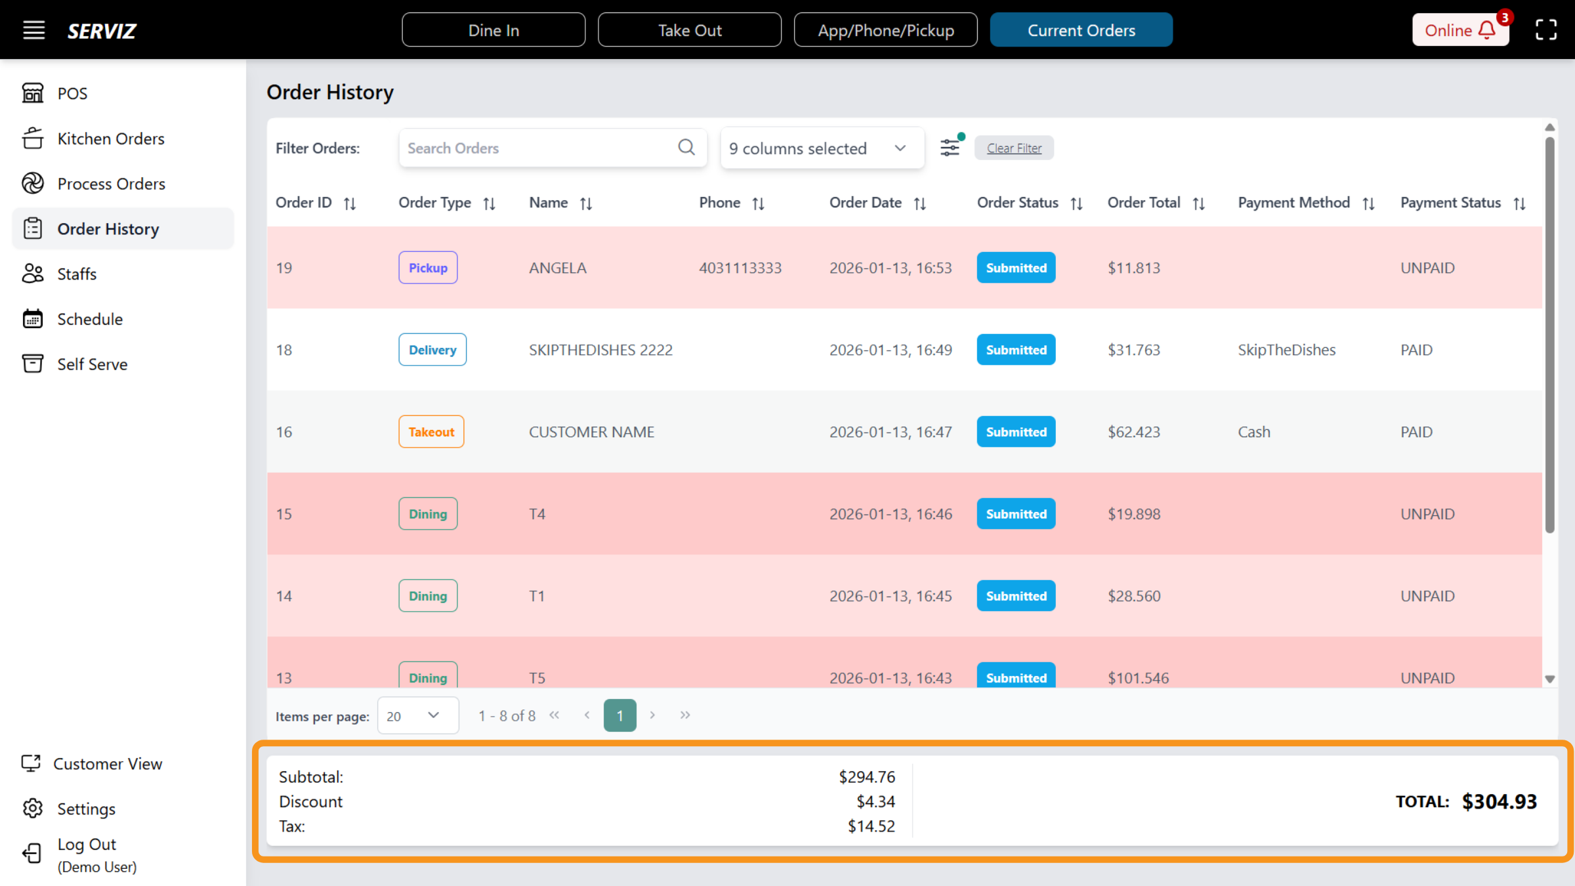Switch to the Take Out tab
The image size is (1575, 886).
point(689,30)
